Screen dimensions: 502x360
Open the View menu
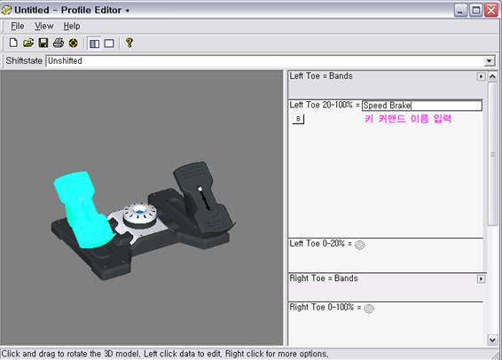click(x=43, y=26)
